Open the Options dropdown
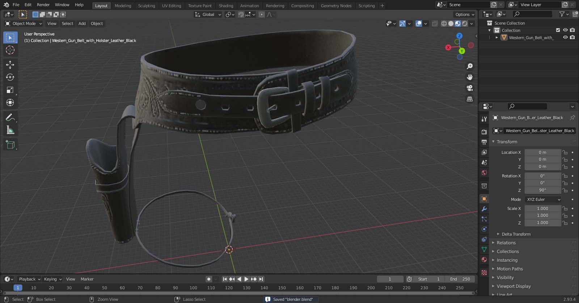 pos(464,14)
